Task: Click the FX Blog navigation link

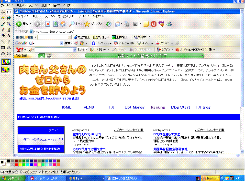Action: click(x=203, y=107)
